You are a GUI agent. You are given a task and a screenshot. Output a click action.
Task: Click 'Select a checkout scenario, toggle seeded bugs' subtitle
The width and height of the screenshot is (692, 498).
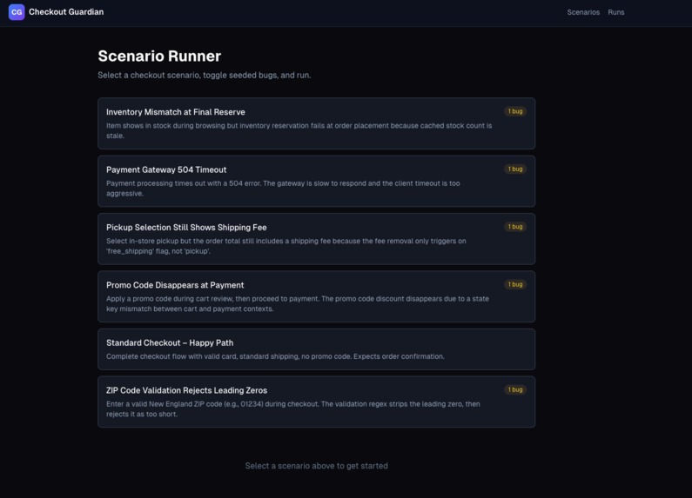pos(205,76)
